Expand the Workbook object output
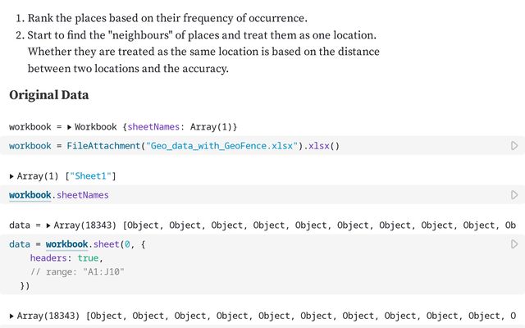 [x=69, y=127]
